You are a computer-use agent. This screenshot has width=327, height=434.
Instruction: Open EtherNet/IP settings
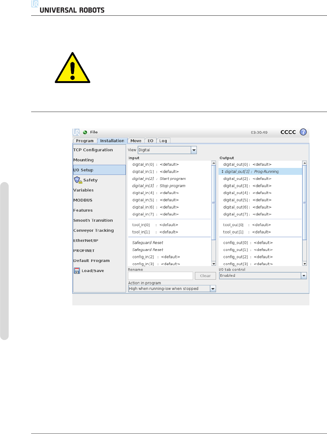click(99, 241)
